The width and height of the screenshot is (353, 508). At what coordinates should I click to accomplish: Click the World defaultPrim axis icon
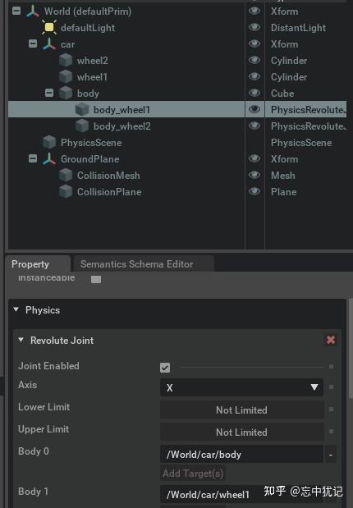point(33,11)
